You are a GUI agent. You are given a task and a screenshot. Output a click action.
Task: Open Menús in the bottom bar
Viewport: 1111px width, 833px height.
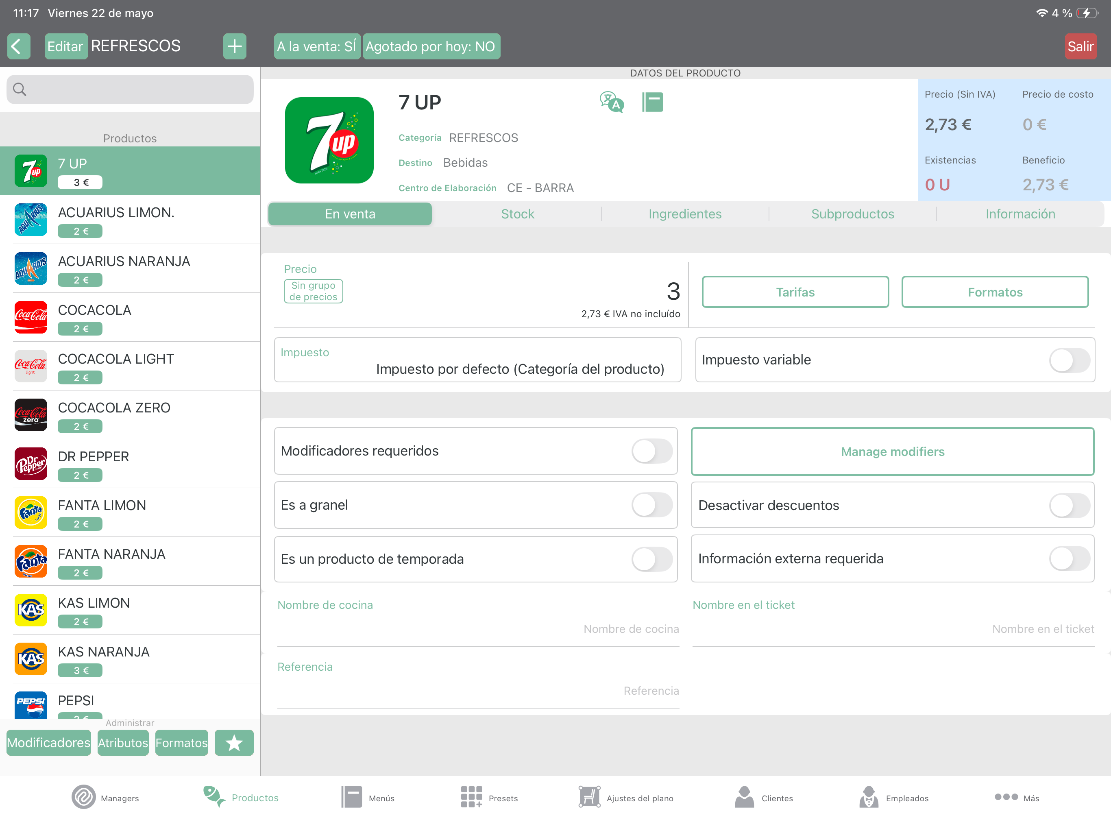coord(368,797)
